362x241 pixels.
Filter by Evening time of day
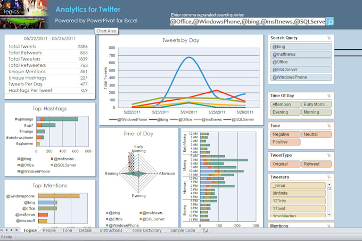(x=285, y=112)
